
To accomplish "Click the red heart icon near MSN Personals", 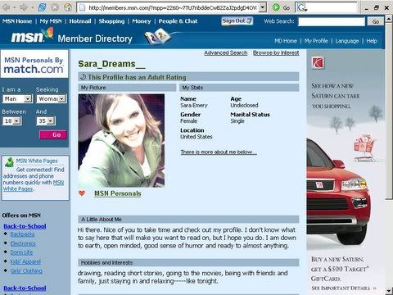I will point(82,193).
